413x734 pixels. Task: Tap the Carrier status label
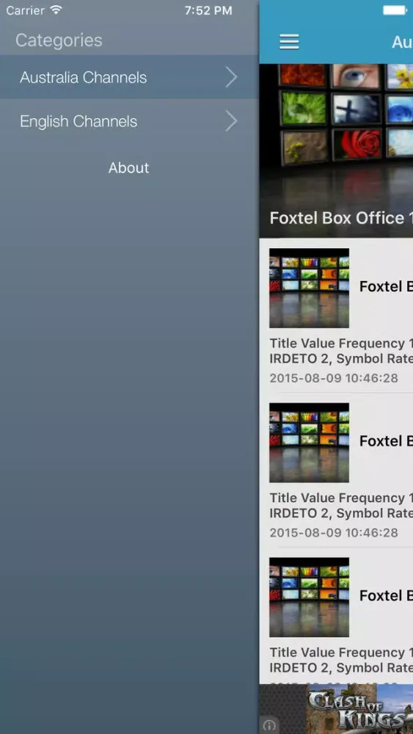(x=26, y=10)
